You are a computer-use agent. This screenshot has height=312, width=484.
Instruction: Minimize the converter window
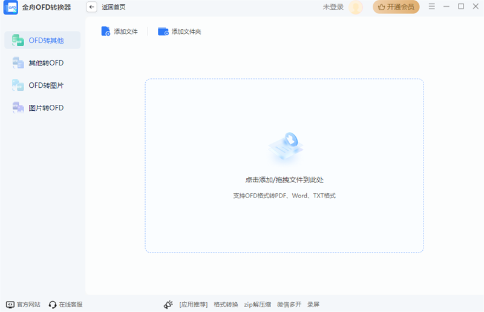tap(446, 7)
